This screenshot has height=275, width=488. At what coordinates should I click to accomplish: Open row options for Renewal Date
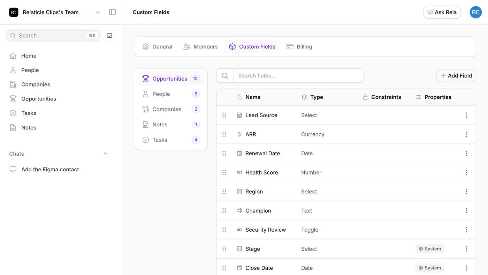point(466,154)
